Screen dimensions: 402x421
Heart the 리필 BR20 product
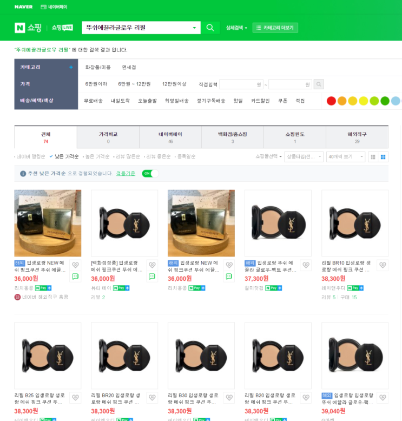(152, 397)
